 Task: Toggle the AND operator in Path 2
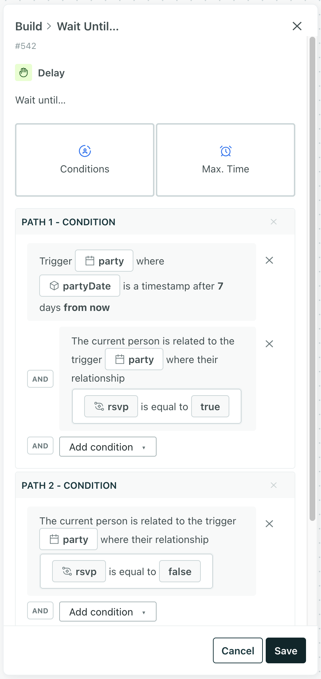[40, 610]
